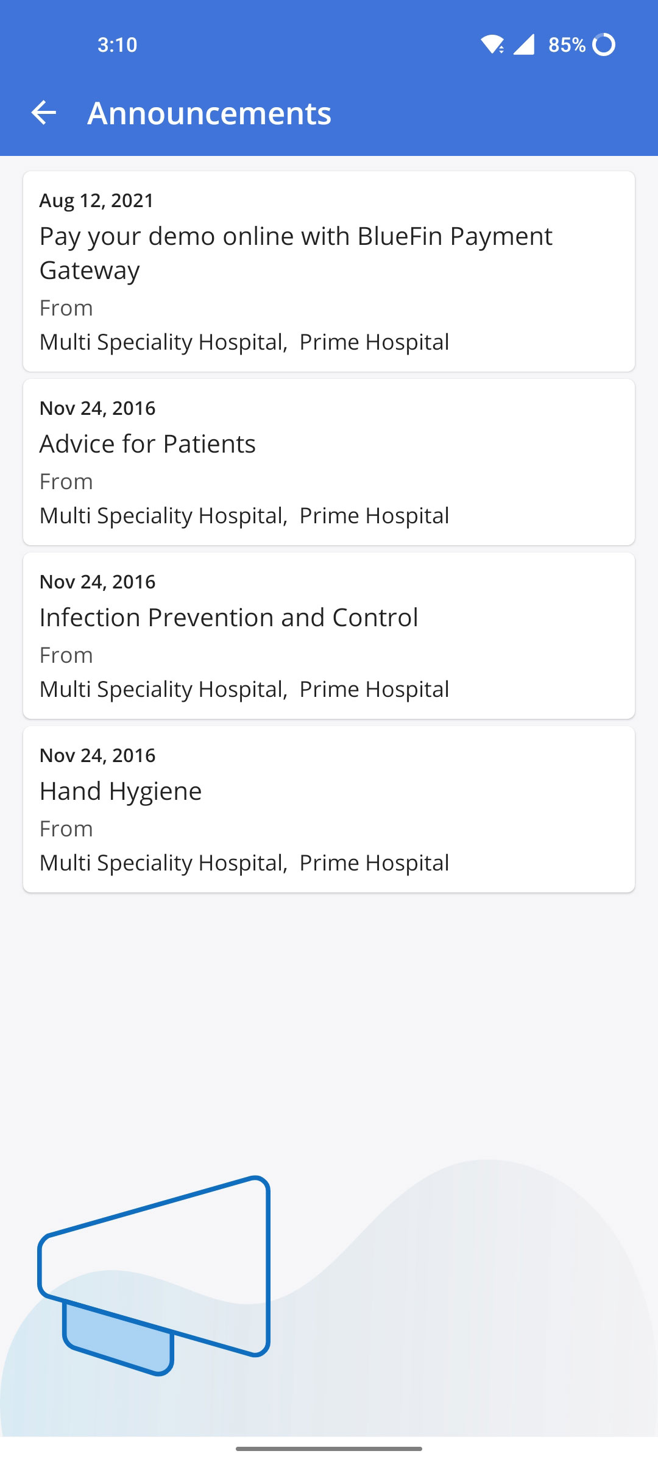This screenshot has height=1462, width=658.
Task: Tap the cellular signal strength icon
Action: [x=524, y=44]
